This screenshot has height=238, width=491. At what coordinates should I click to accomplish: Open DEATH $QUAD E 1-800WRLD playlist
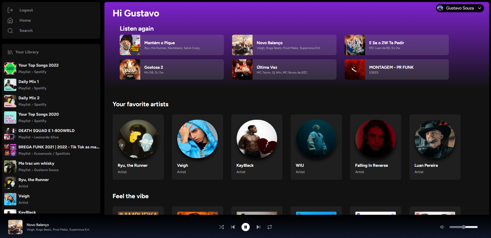tap(51, 134)
